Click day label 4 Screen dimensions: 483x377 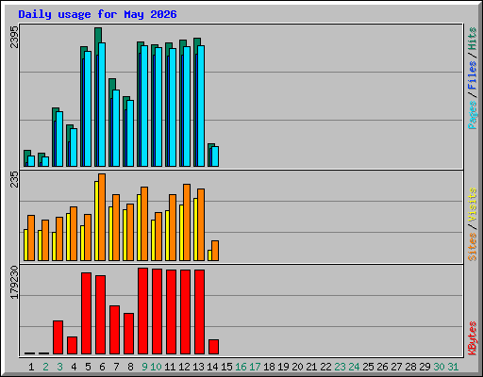click(x=74, y=367)
